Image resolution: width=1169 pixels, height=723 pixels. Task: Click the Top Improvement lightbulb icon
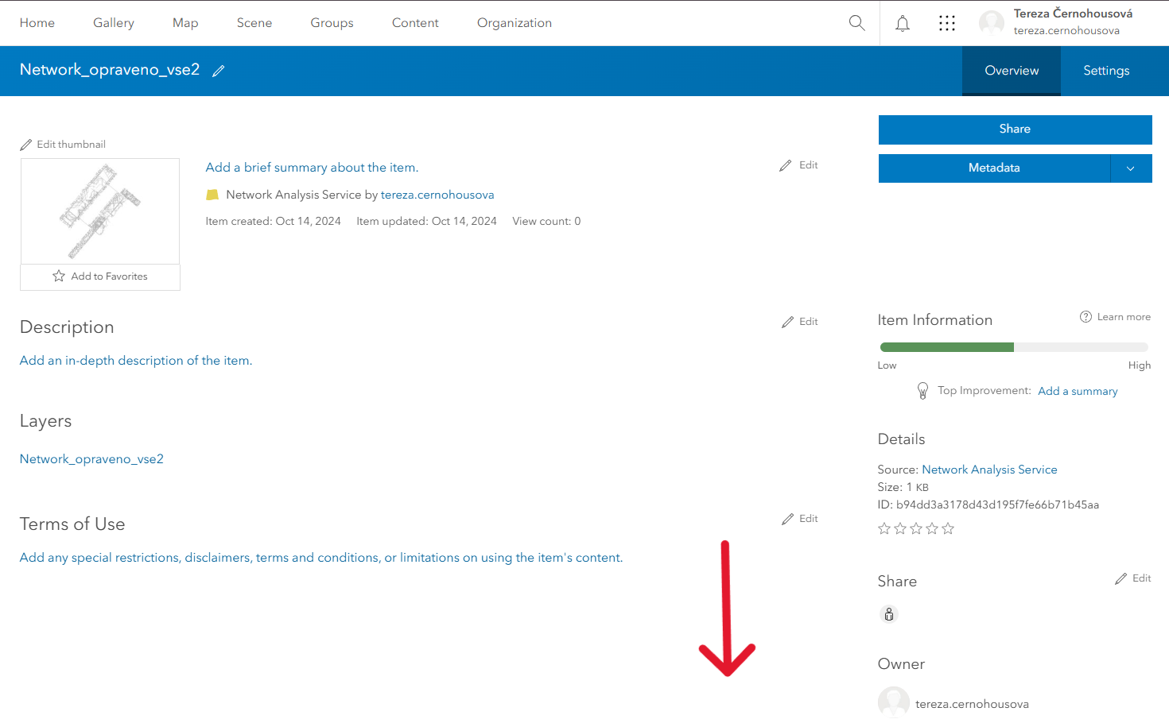click(x=922, y=391)
